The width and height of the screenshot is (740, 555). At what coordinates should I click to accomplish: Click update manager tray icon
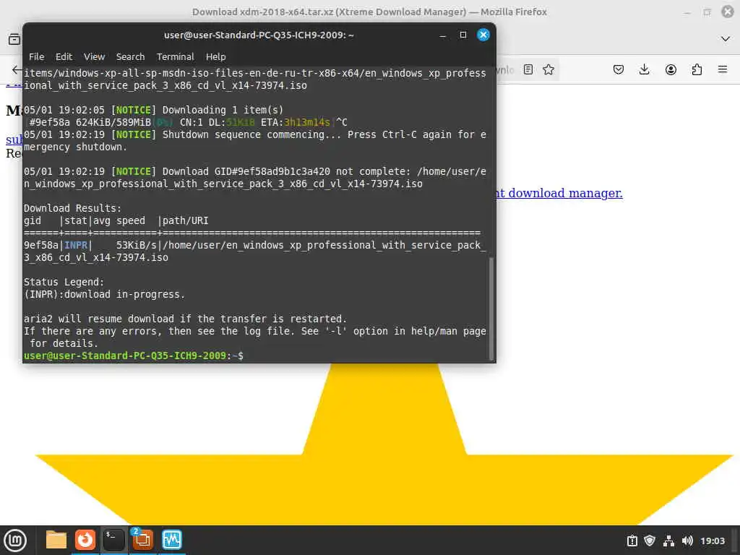(x=632, y=541)
